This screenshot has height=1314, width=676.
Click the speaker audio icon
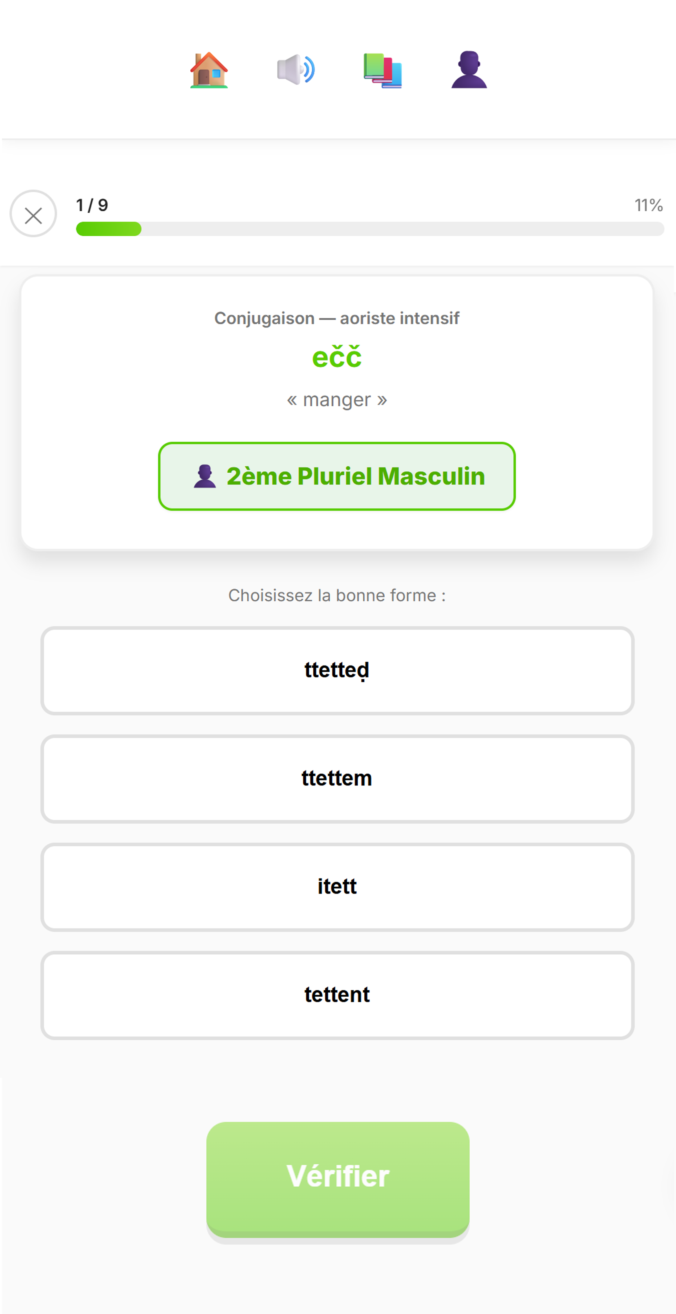(x=296, y=69)
